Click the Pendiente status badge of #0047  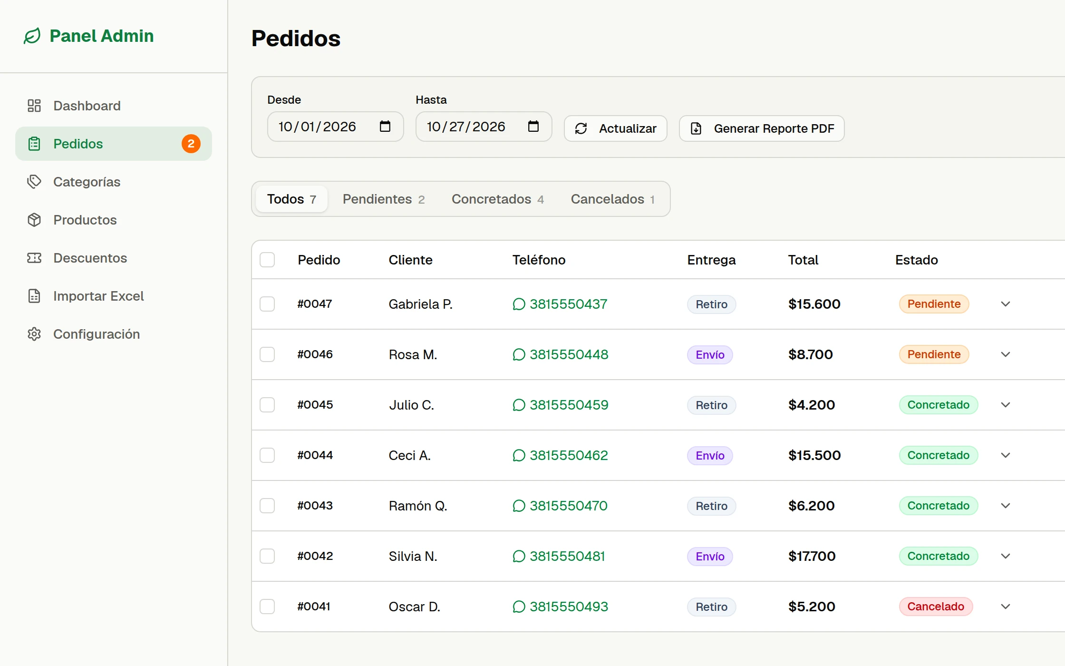[934, 304]
